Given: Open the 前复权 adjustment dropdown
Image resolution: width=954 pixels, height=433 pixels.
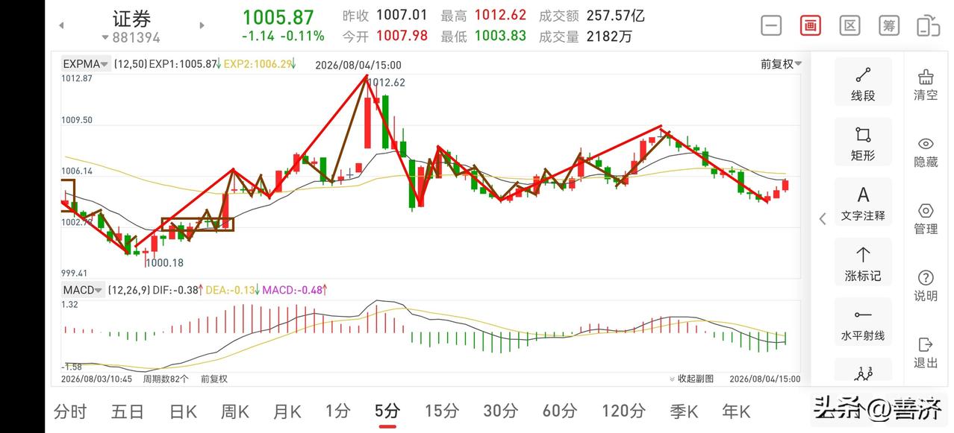Looking at the screenshot, I should pyautogui.click(x=782, y=64).
